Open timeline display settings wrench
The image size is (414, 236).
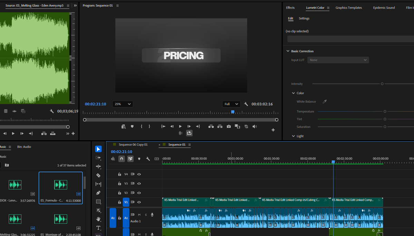[148, 159]
